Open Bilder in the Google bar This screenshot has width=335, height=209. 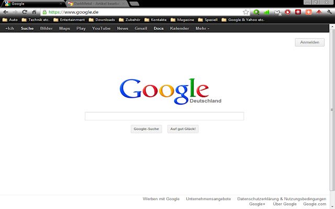click(x=47, y=28)
